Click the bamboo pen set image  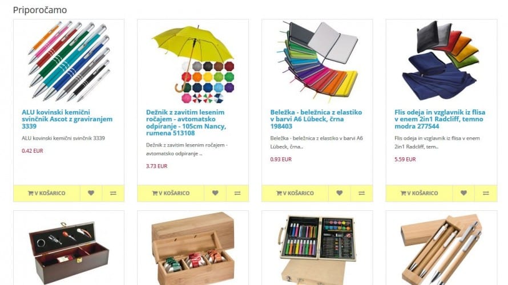441,250
